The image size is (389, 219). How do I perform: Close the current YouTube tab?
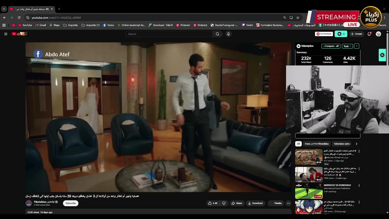point(52,9)
